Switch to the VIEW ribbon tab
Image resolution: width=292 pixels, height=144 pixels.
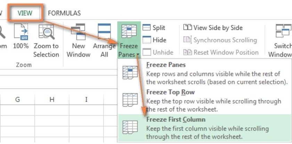pos(25,13)
